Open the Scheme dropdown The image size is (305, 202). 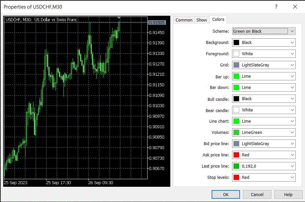point(264,31)
